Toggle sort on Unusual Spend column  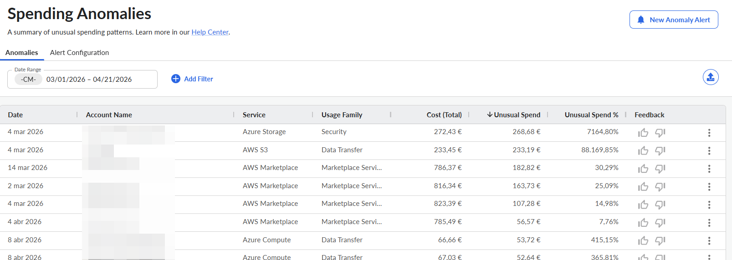pyautogui.click(x=514, y=115)
